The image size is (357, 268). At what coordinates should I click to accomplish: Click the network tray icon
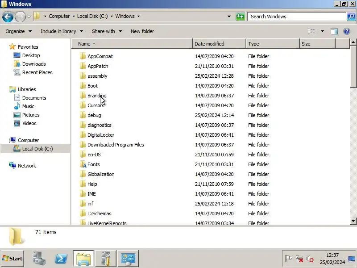click(299, 259)
